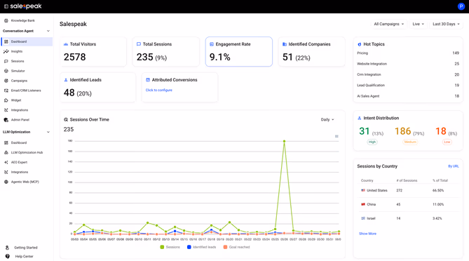The width and height of the screenshot is (469, 261).
Task: Open the Live mode dropdown
Action: (418, 24)
